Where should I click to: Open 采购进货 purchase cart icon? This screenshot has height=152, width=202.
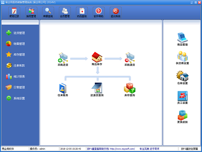pyautogui.click(x=63, y=59)
